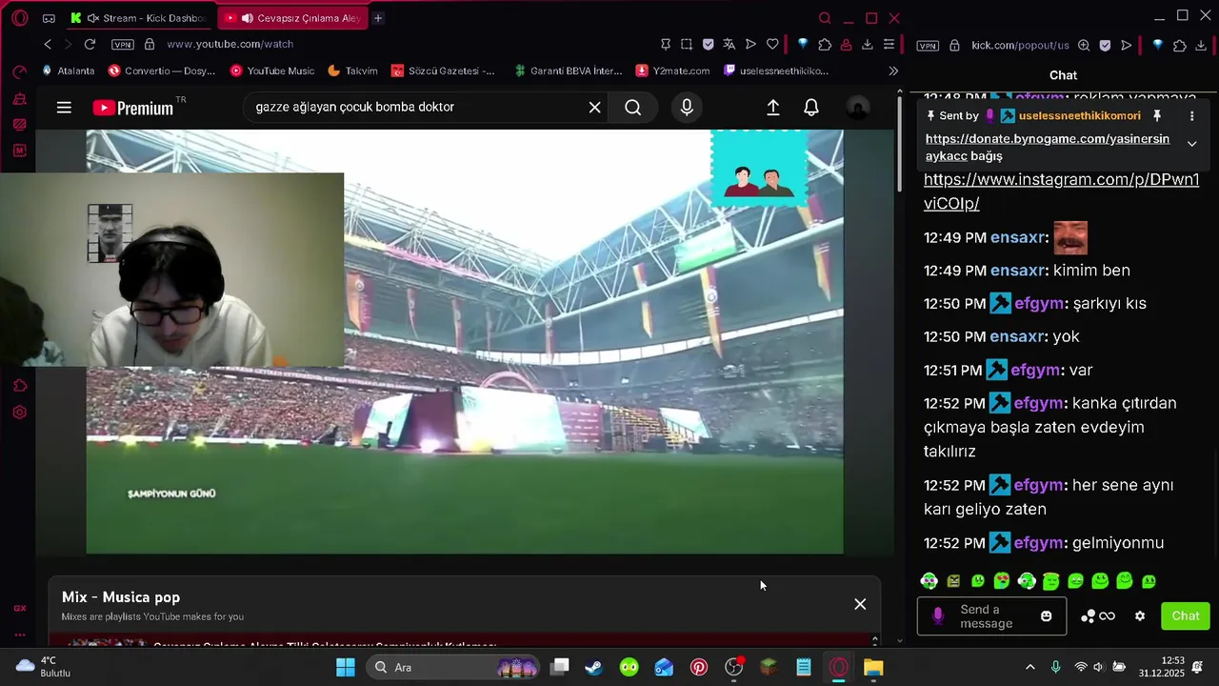Click the taskbar Ara search box
1219x686 pixels.
pos(452,667)
